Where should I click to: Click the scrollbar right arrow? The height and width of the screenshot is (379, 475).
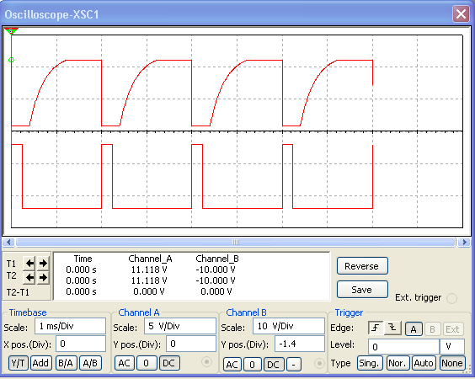click(x=464, y=242)
